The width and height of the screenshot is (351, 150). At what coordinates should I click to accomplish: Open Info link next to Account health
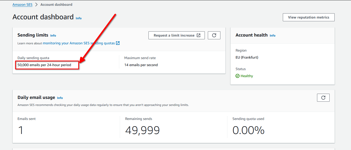pos(272,36)
